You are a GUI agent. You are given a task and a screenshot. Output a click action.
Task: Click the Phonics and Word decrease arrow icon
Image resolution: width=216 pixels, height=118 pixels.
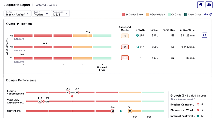[198, 110]
